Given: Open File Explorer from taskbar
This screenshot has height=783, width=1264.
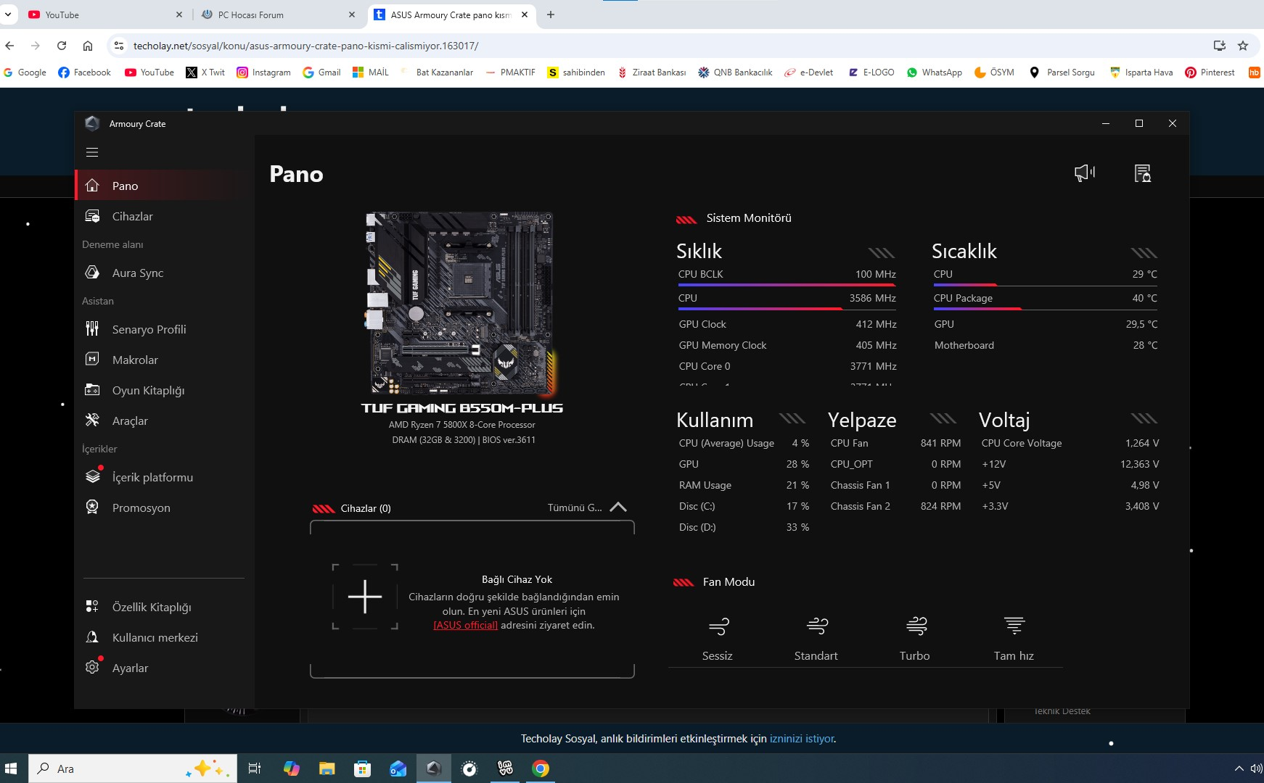Looking at the screenshot, I should pos(327,768).
